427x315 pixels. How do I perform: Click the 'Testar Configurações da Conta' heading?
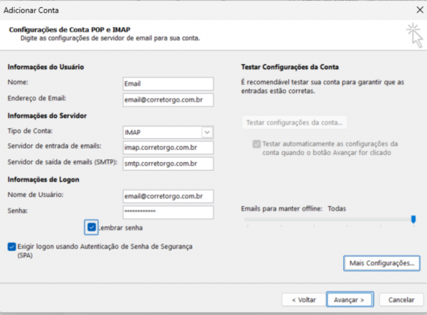pos(290,67)
